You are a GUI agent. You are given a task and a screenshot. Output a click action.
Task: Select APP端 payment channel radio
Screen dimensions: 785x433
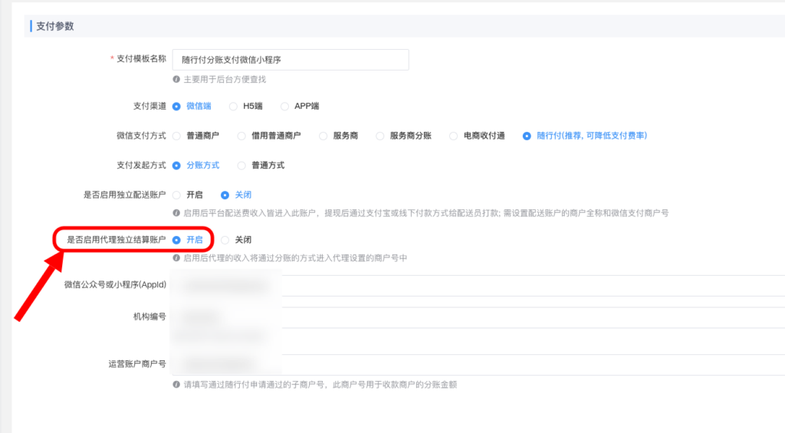tap(284, 106)
